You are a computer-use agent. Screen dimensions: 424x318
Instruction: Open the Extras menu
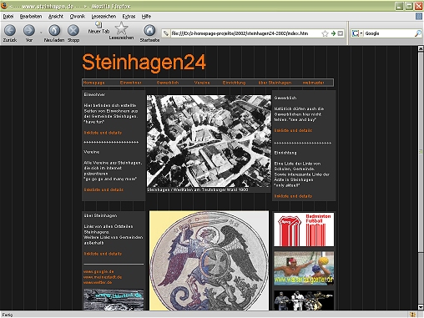click(129, 17)
